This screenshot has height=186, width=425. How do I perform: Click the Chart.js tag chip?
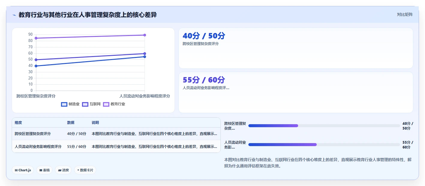click(23, 170)
